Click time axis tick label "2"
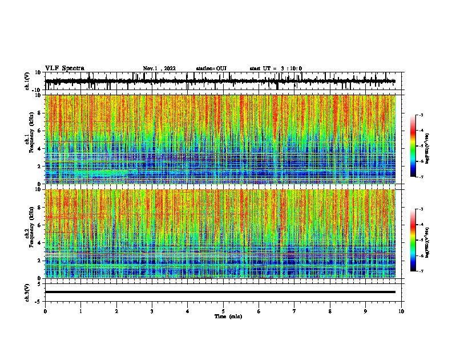Viewport: 452px width, 349px height. click(116, 311)
